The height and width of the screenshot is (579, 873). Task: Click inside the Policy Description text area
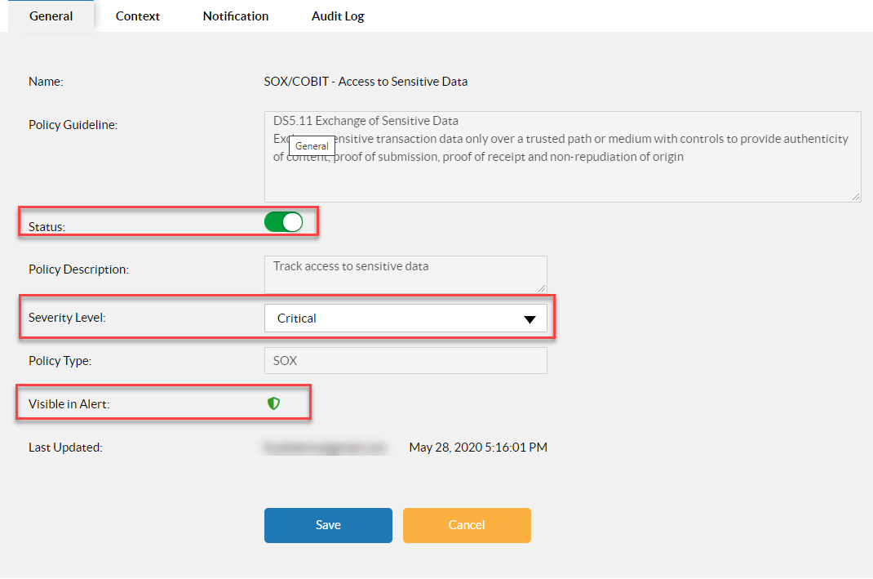[x=405, y=269]
